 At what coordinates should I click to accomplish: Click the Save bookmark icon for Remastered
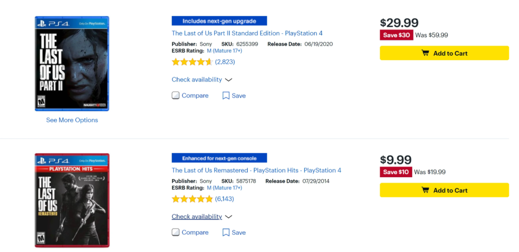coord(226,232)
